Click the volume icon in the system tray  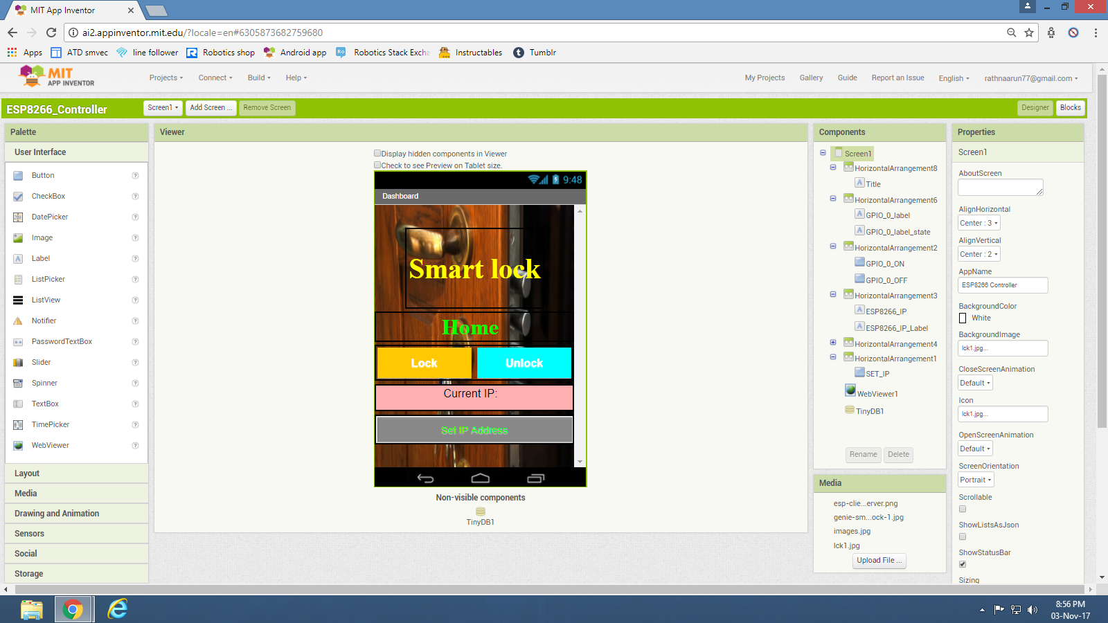pos(1033,610)
